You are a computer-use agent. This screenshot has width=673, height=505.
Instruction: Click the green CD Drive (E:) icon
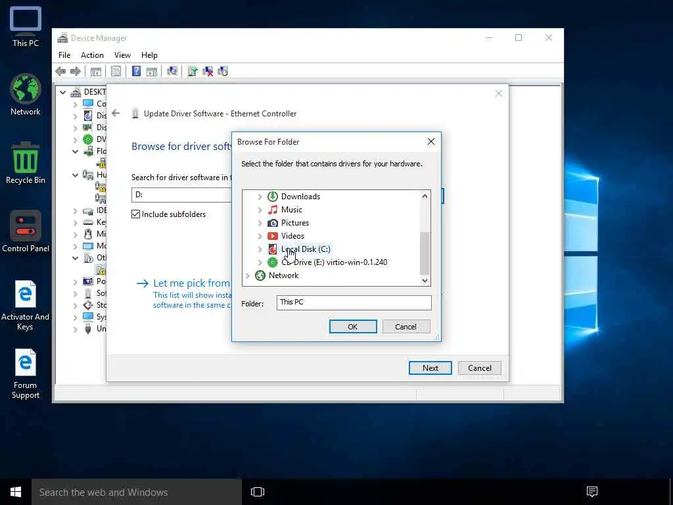[273, 262]
